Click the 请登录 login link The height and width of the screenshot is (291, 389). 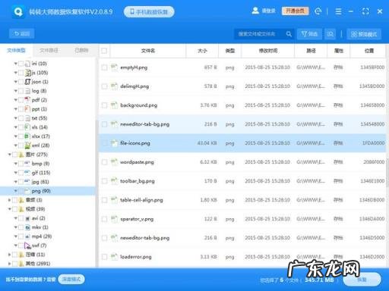click(x=268, y=11)
